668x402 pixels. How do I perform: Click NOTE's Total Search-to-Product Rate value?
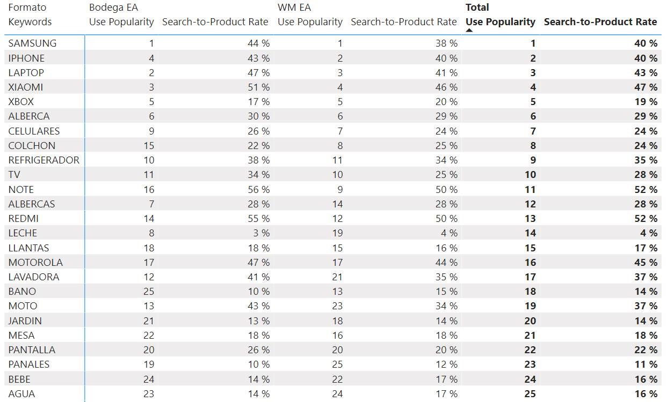(x=645, y=189)
